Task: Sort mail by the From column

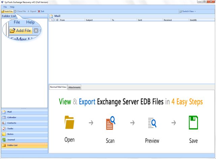Action: point(72,20)
